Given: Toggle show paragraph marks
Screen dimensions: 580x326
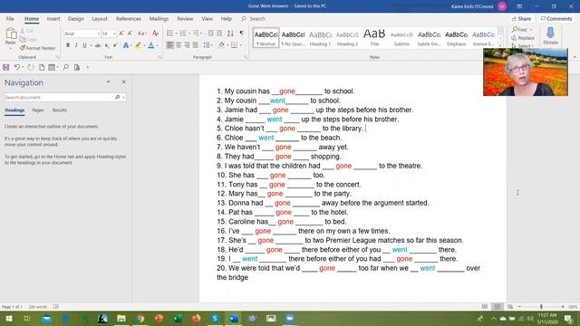Looking at the screenshot, I should (242, 33).
